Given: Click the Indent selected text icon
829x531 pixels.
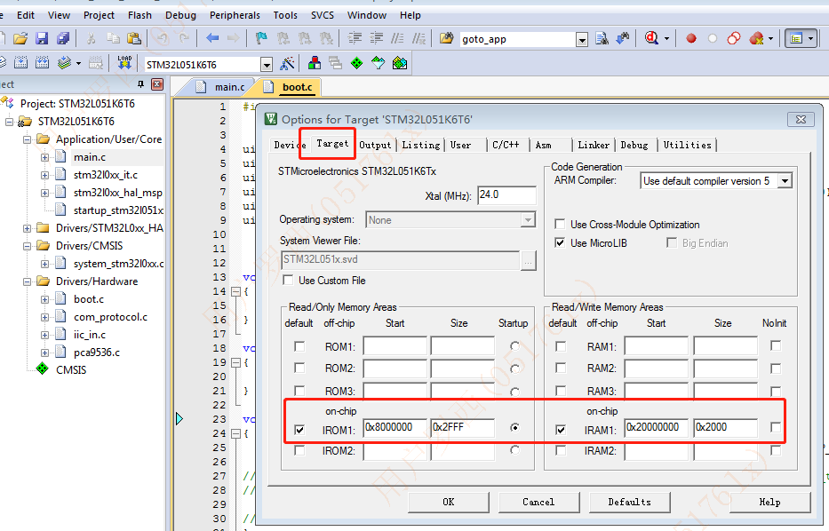Looking at the screenshot, I should (x=355, y=38).
